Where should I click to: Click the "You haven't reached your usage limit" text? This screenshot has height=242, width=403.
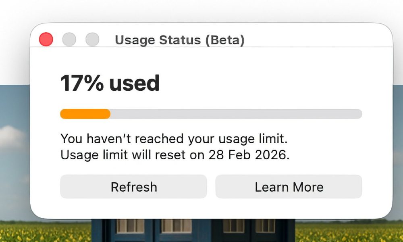(174, 139)
